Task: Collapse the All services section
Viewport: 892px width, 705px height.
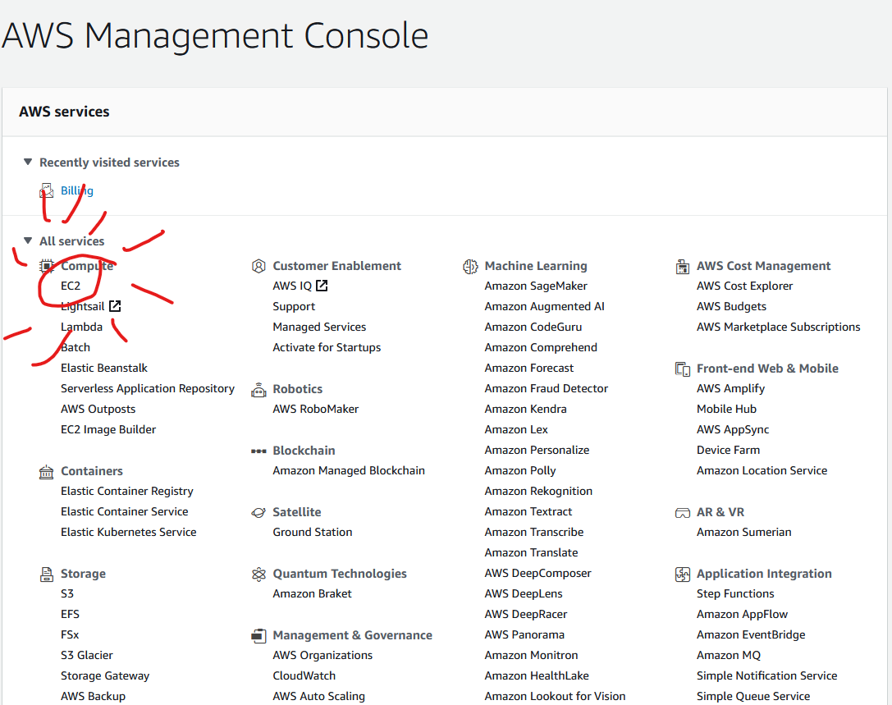Action: 27,240
